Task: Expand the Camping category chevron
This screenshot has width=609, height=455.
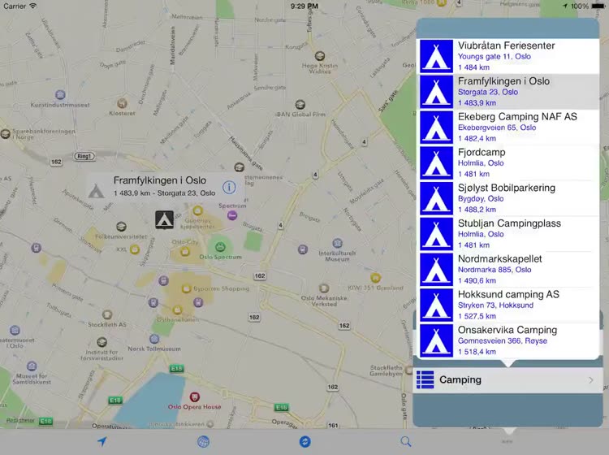Action: 590,379
